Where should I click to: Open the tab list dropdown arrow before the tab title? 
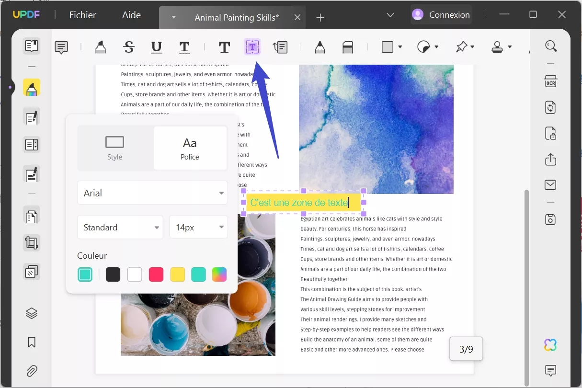[x=174, y=17]
